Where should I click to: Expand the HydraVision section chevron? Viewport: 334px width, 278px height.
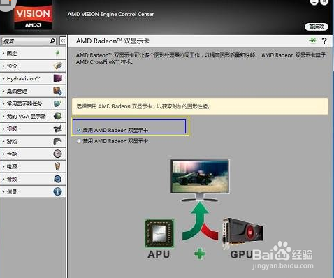pos(3,78)
